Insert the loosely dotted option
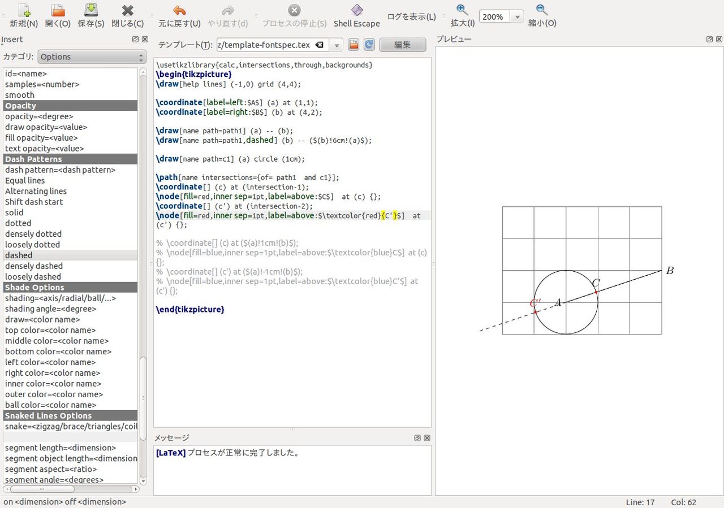The image size is (724, 508). point(71,245)
